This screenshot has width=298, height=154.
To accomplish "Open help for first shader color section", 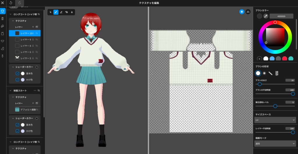I will [37, 67].
